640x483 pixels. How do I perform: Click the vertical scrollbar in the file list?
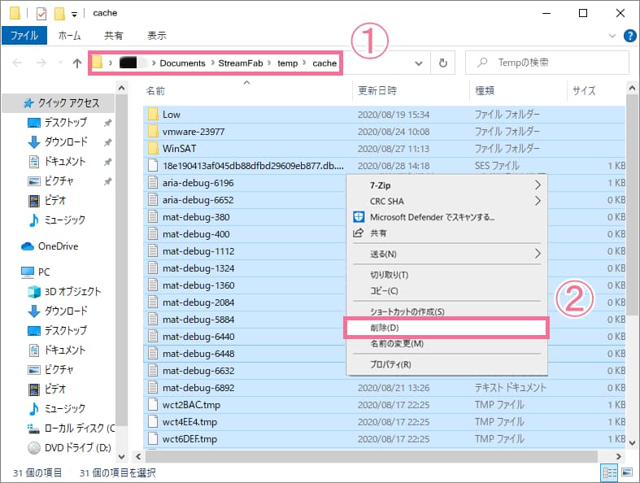[x=631, y=244]
